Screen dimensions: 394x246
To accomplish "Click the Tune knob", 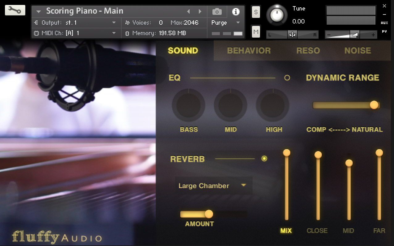I will point(277,15).
